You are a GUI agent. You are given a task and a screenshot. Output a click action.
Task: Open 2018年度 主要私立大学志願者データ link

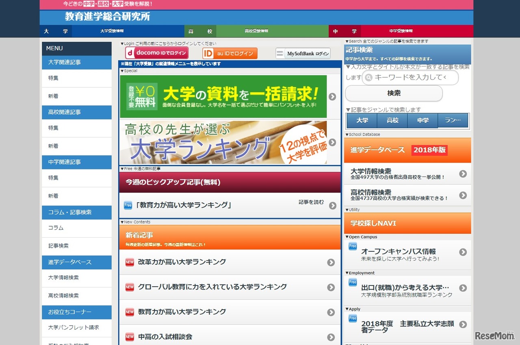tap(407, 327)
